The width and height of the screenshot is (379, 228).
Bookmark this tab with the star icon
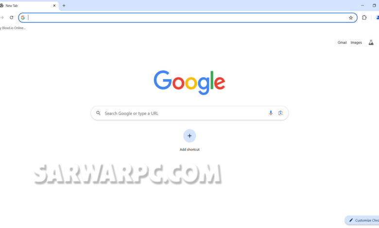351,17
